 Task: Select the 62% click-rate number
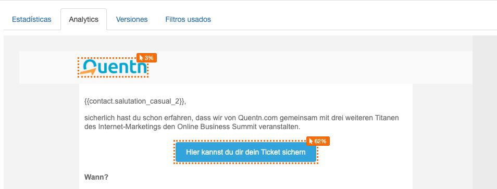(320, 141)
